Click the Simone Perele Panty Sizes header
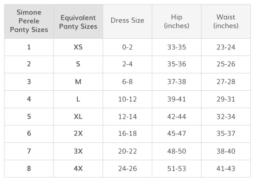Screen dimensions: 255x181 [x=29, y=21]
